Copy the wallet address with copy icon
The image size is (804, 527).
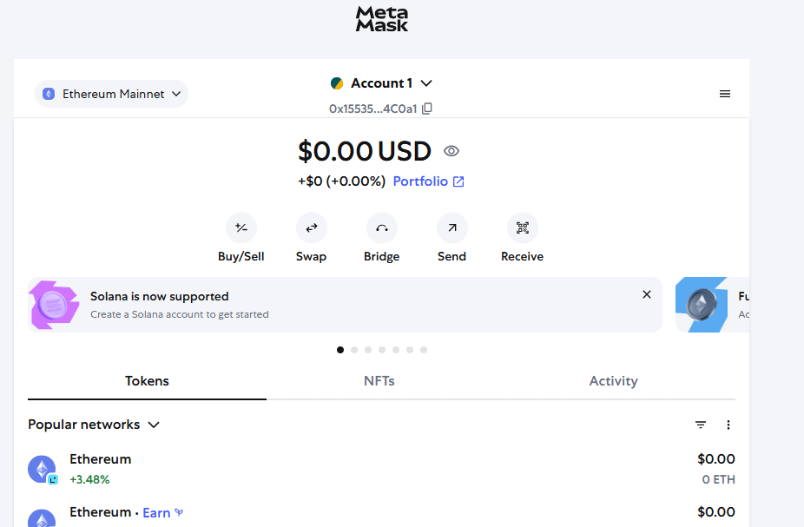(x=427, y=109)
